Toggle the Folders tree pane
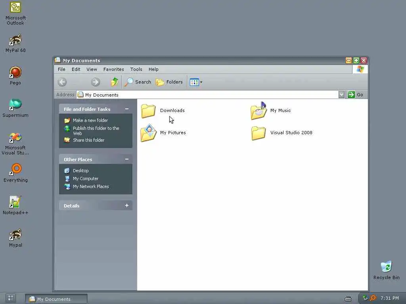 [169, 82]
